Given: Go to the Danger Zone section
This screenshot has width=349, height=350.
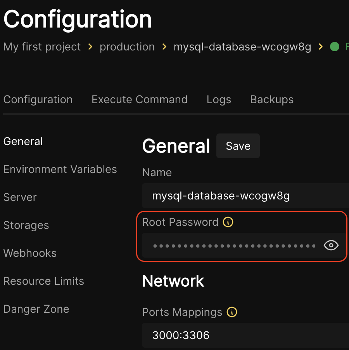Looking at the screenshot, I should [36, 309].
